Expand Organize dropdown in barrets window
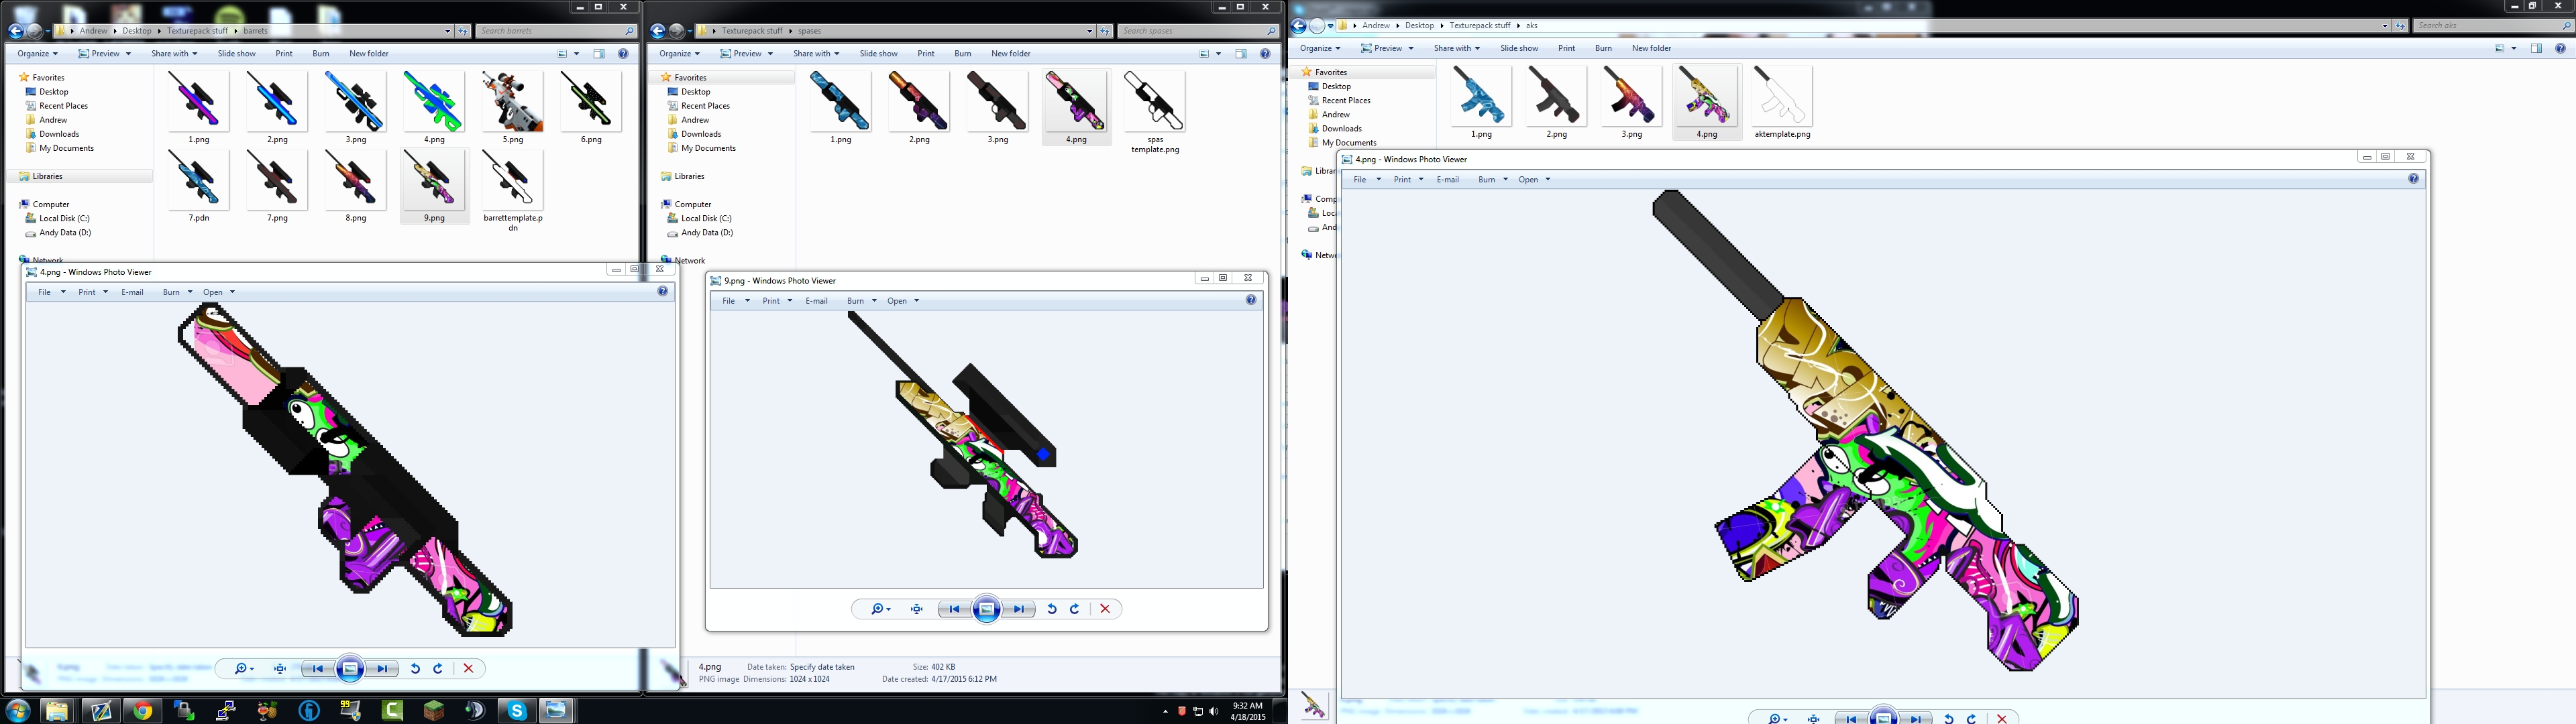Image resolution: width=2576 pixels, height=724 pixels. (x=38, y=54)
